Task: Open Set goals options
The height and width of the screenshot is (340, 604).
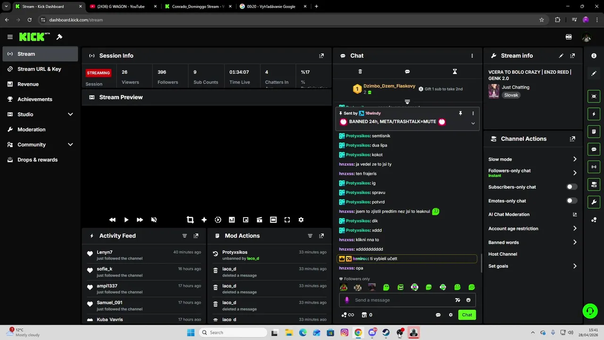Action: (532, 266)
